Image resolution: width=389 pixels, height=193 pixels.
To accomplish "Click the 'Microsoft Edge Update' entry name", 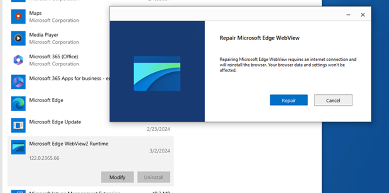I will tap(55, 122).
